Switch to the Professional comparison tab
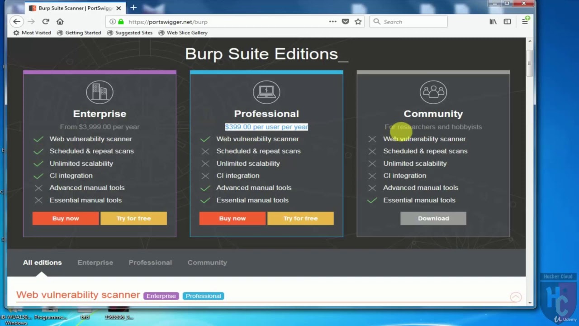The width and height of the screenshot is (579, 326). pyautogui.click(x=150, y=263)
